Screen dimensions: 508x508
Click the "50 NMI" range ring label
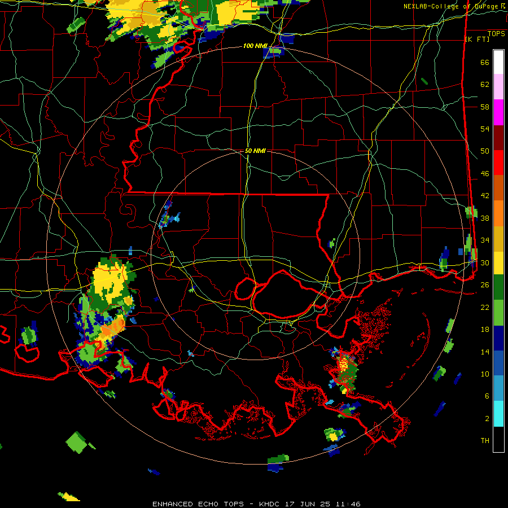(255, 151)
